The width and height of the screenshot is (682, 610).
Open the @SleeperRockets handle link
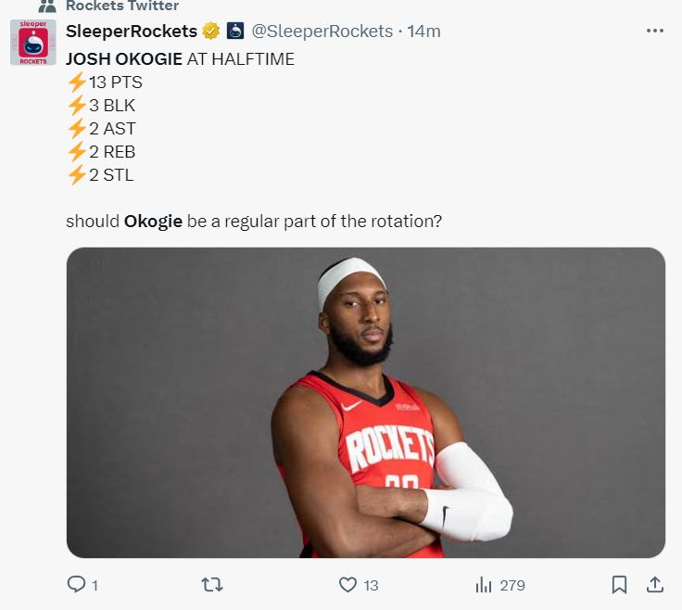click(322, 32)
